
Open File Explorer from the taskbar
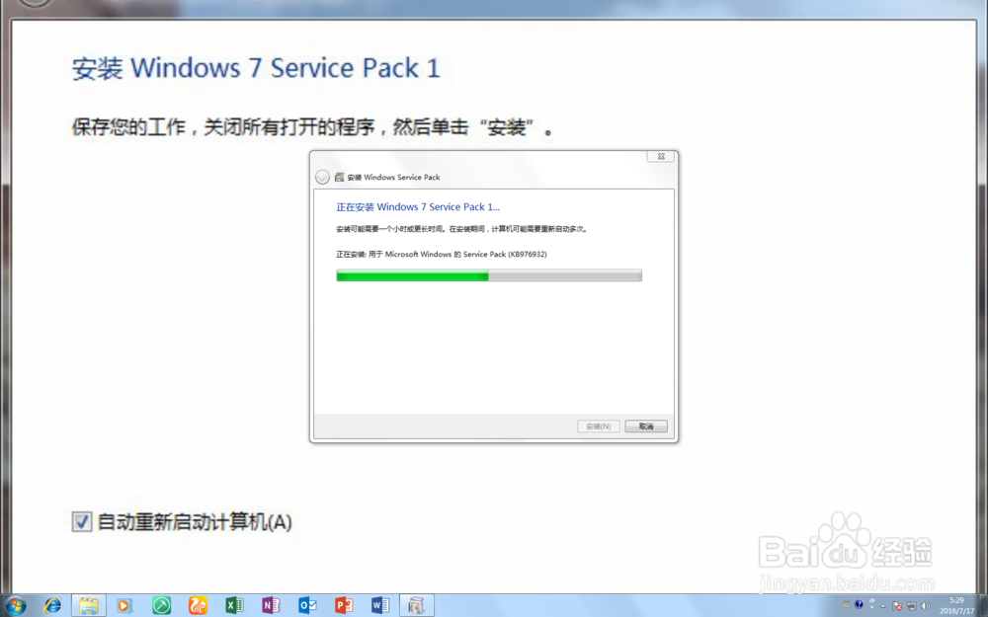[x=89, y=606]
